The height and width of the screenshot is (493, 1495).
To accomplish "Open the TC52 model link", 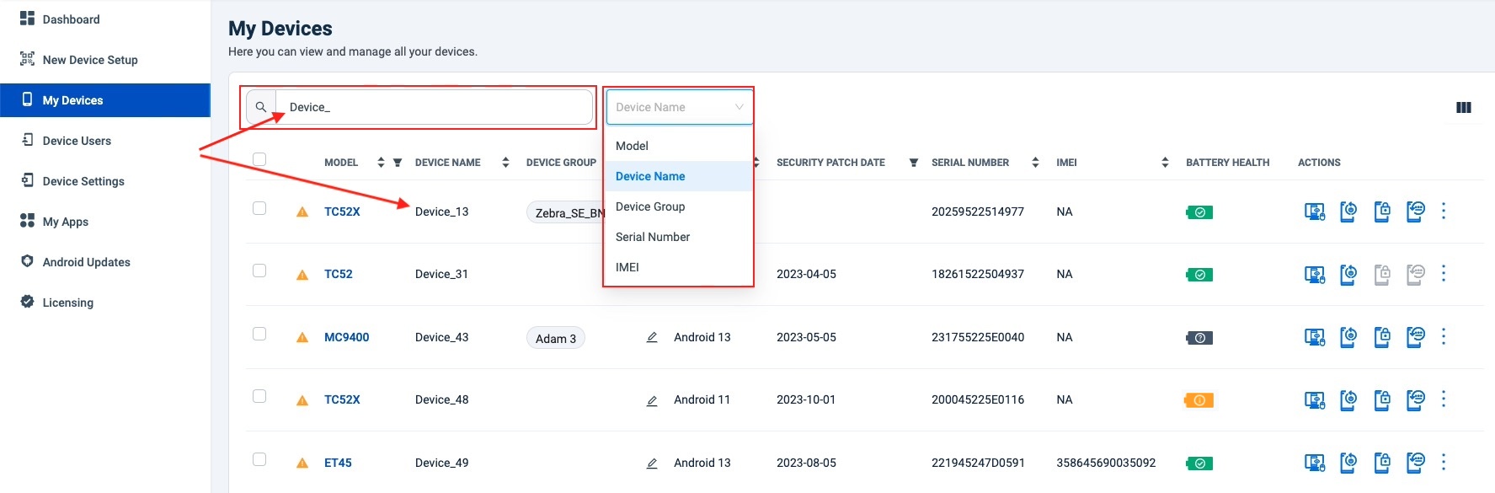I will click(x=338, y=274).
